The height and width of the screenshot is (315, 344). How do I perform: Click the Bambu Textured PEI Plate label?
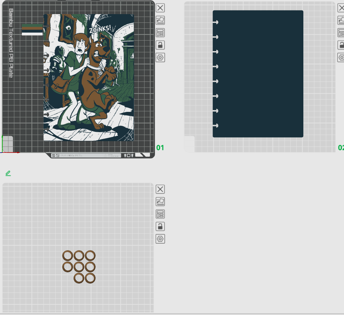(x=11, y=43)
